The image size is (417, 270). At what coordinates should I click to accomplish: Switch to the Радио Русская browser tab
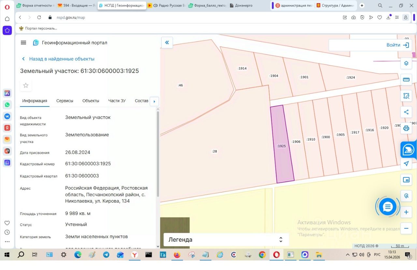pyautogui.click(x=167, y=6)
